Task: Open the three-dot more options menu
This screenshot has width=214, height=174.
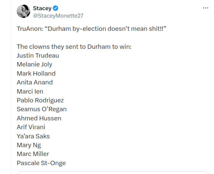Action: point(205,8)
